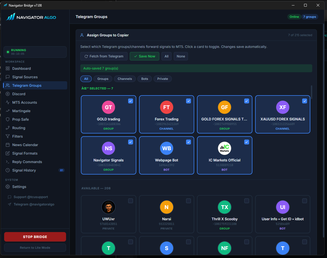Click the Prop Safe shield icon
Screen dimensions: 327x258
pos(8,119)
